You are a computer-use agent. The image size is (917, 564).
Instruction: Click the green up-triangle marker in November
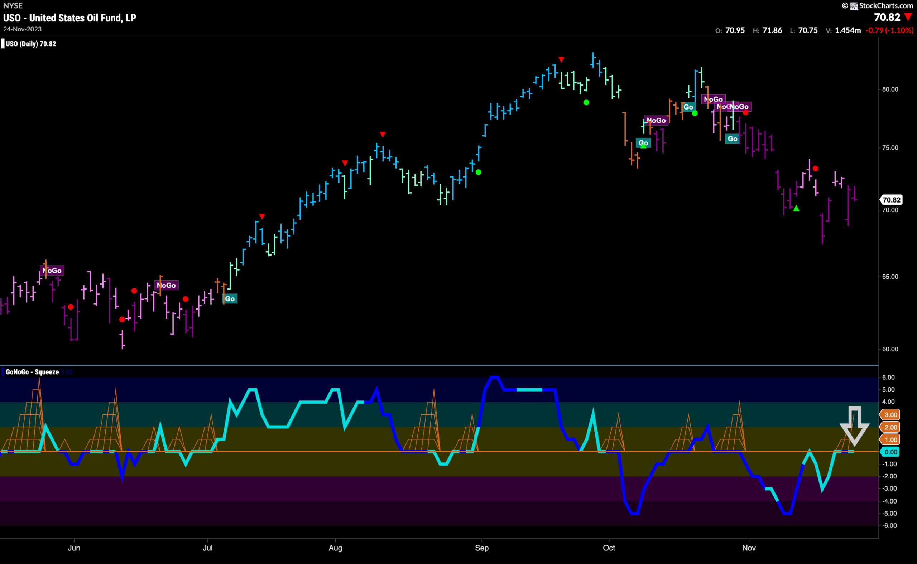pos(796,208)
